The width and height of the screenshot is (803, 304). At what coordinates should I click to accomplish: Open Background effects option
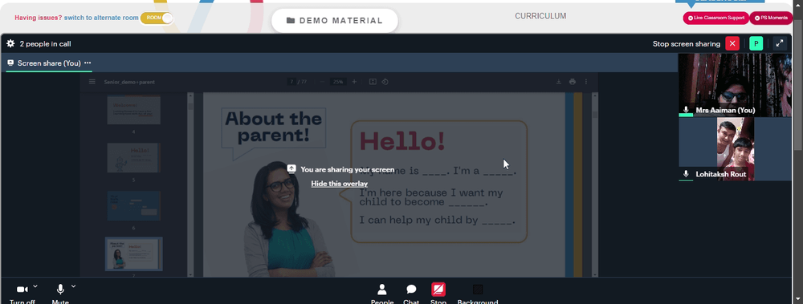(x=477, y=294)
